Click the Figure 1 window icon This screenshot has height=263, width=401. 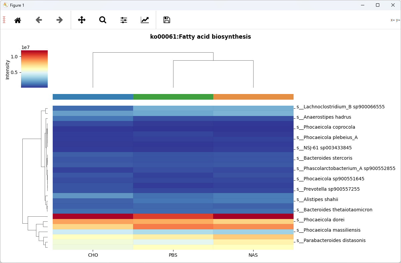click(x=6, y=5)
